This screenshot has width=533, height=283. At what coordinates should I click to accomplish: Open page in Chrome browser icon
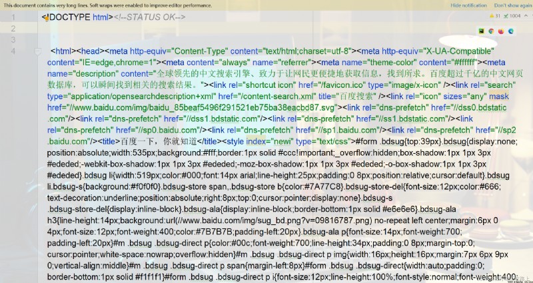pyautogui.click(x=491, y=31)
